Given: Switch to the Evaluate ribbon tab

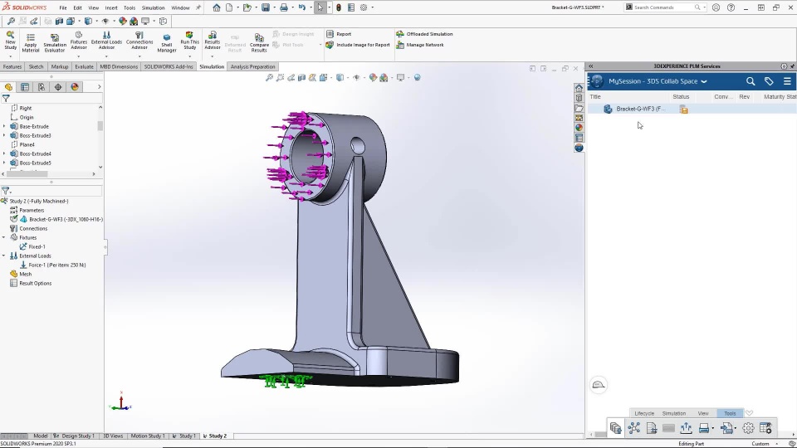Looking at the screenshot, I should (84, 66).
